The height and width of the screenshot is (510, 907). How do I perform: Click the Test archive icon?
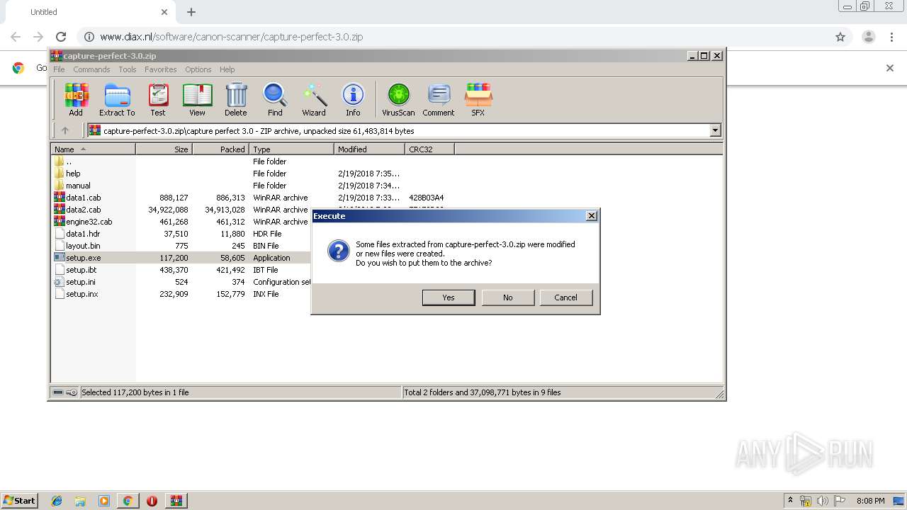[158, 99]
